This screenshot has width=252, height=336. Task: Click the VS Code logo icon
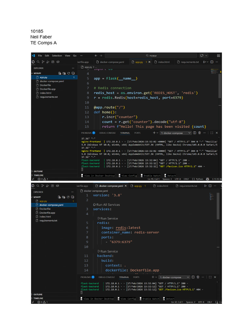[x=33, y=56]
